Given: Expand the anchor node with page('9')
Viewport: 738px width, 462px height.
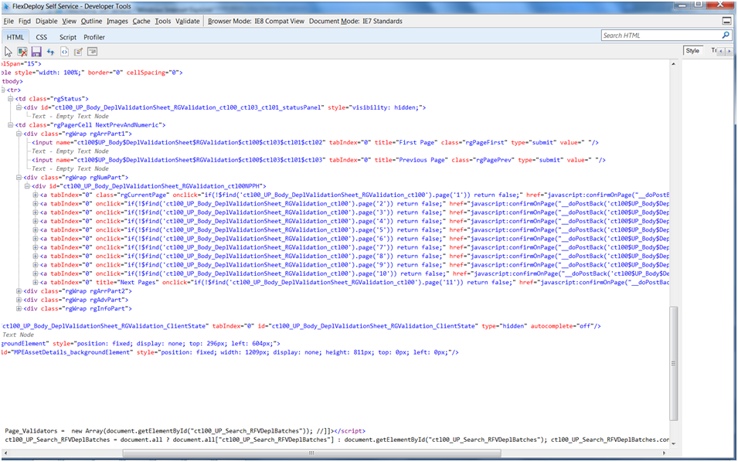Looking at the screenshot, I should tap(36, 265).
